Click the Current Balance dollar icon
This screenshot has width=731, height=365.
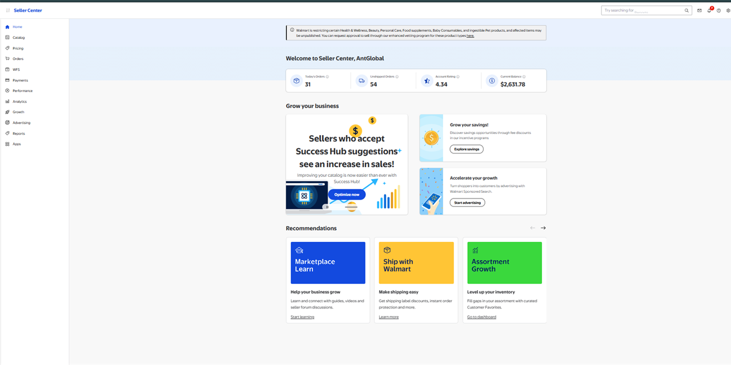(492, 80)
